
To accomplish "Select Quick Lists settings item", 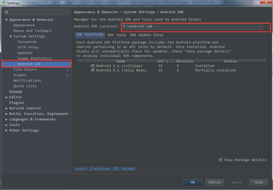I will click(x=25, y=86).
